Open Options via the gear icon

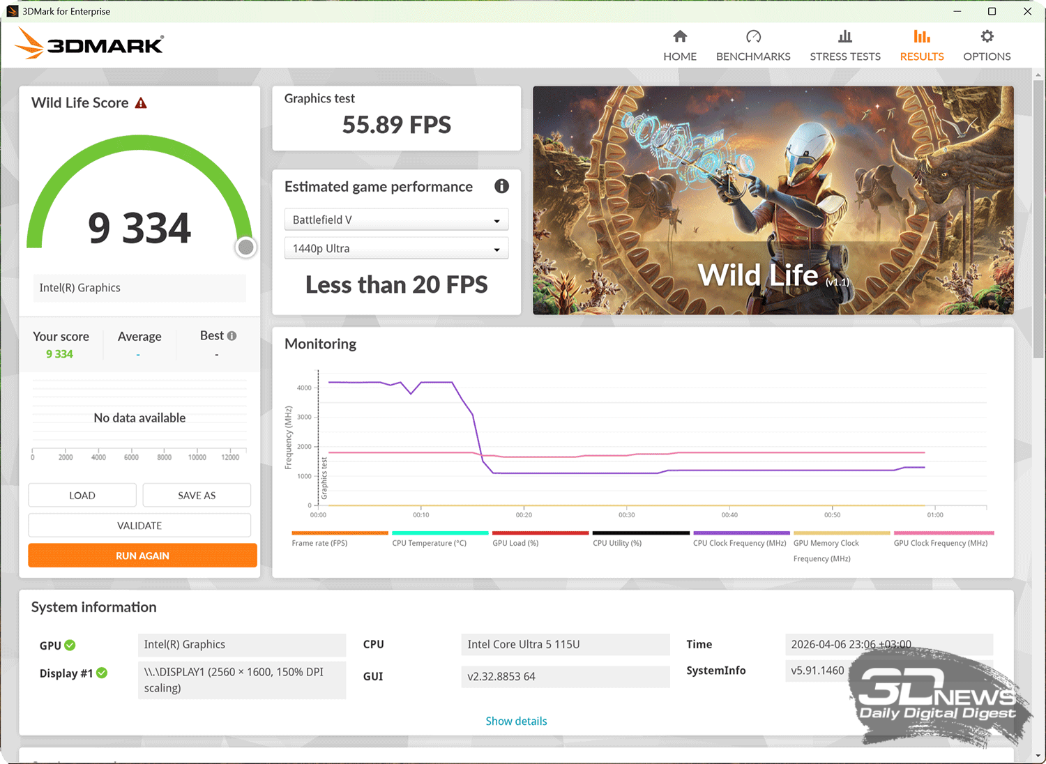[x=987, y=37]
